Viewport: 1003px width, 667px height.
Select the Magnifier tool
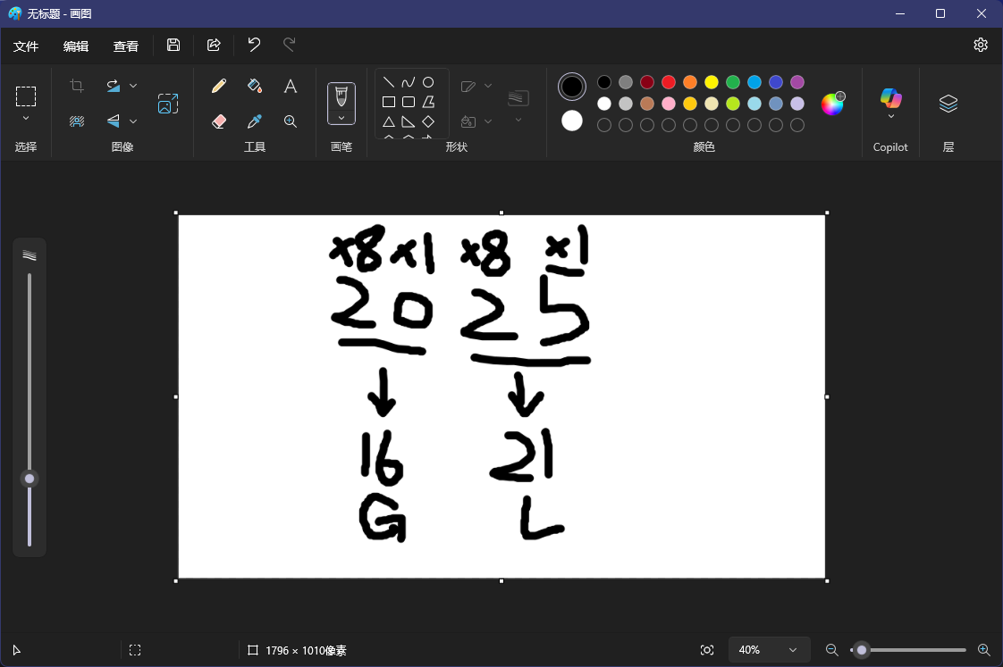pos(291,121)
